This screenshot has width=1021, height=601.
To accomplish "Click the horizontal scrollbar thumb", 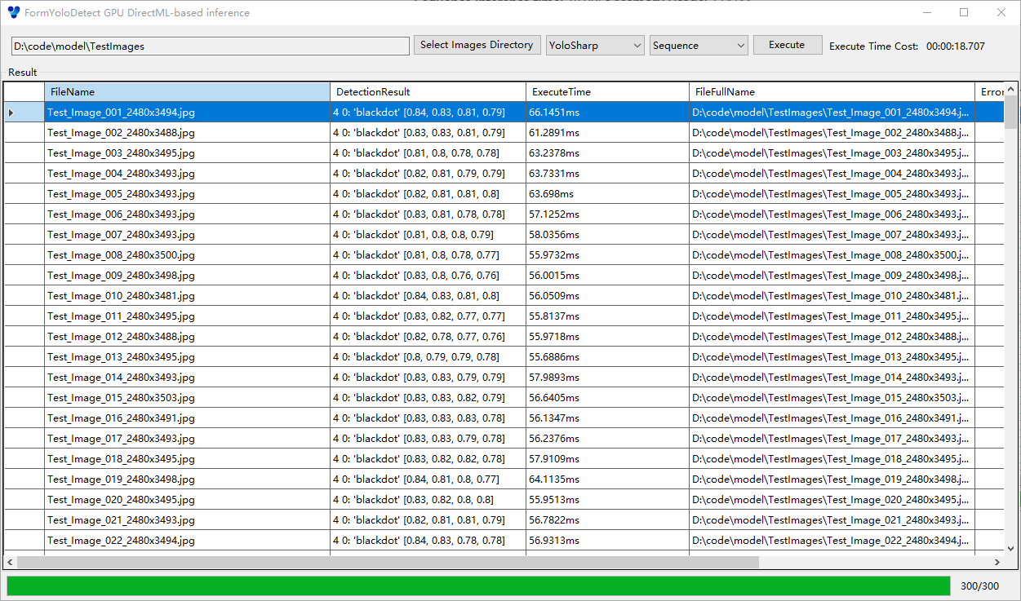I will (388, 563).
